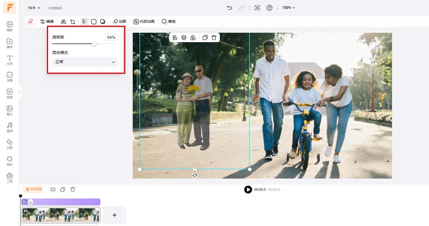The width and height of the screenshot is (429, 226).
Task: Click the align icon in floating toolbar
Action: coord(175,38)
